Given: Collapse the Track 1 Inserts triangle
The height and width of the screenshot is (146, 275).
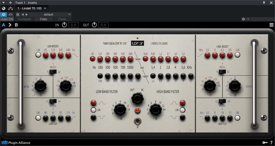Looking at the screenshot, I should [3, 3].
